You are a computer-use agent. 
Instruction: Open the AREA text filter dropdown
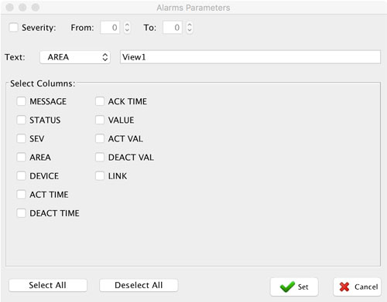75,57
